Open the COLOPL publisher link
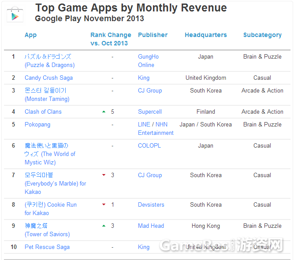This screenshot has width=294, height=260. (149, 146)
